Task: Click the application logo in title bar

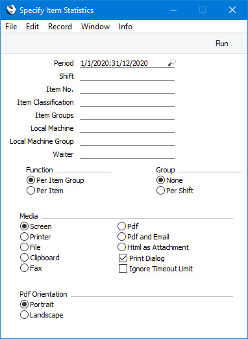Action: coord(11,10)
